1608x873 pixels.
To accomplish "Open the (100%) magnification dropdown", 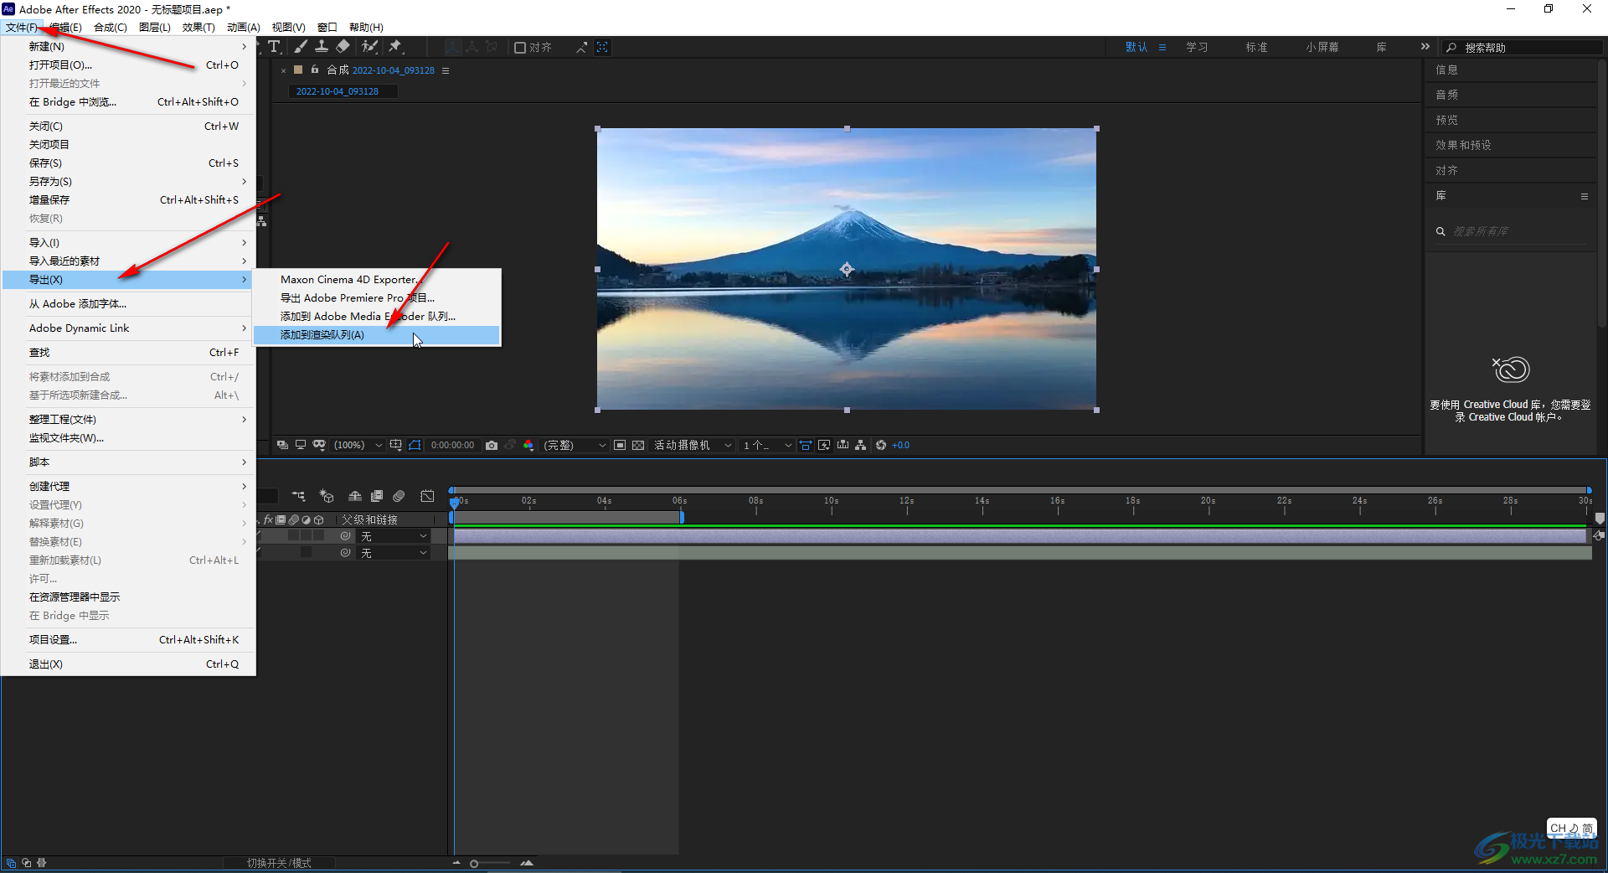I will 358,445.
